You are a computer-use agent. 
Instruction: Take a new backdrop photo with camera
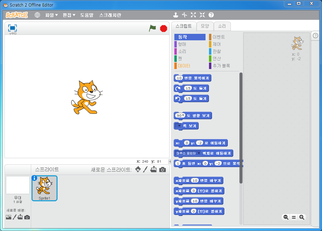click(27, 217)
